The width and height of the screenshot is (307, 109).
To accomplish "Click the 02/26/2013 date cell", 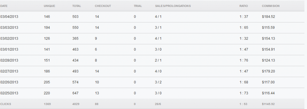I will pos(9,82).
